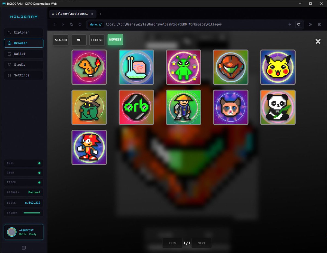
Task: Go forward with the right arrow
Action: (x=63, y=25)
